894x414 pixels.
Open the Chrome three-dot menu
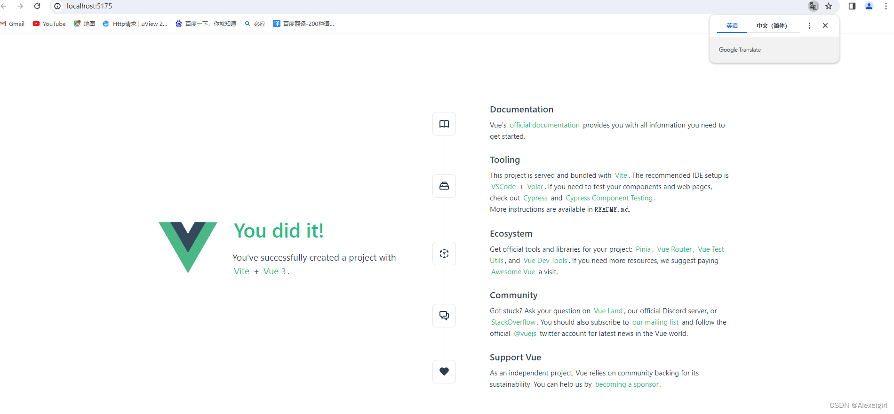(886, 6)
